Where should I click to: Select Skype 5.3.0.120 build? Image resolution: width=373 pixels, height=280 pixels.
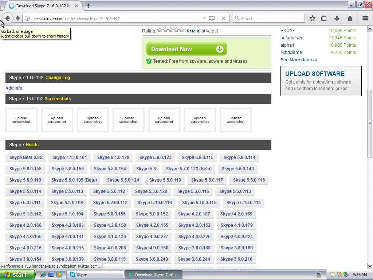[151, 191]
